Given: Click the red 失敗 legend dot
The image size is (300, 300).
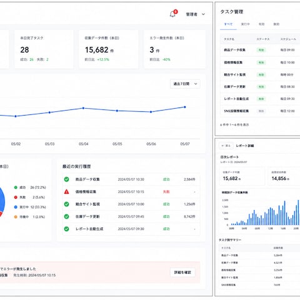Looking at the screenshot, I should tap(16, 197).
